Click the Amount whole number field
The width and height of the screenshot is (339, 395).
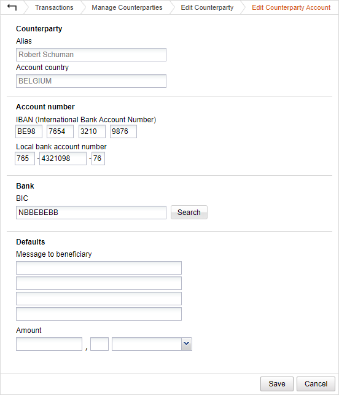coord(49,344)
